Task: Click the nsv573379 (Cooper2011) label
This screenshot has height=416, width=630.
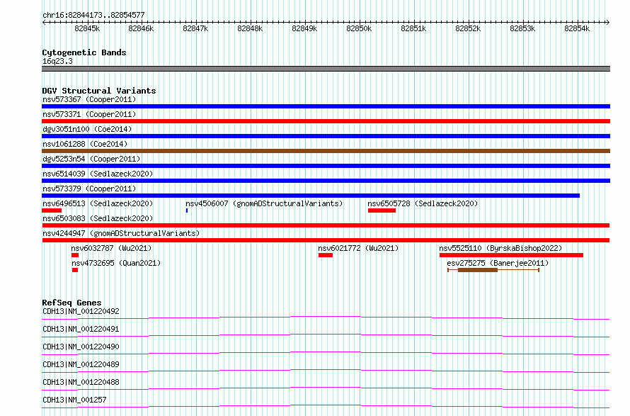Action: point(89,189)
